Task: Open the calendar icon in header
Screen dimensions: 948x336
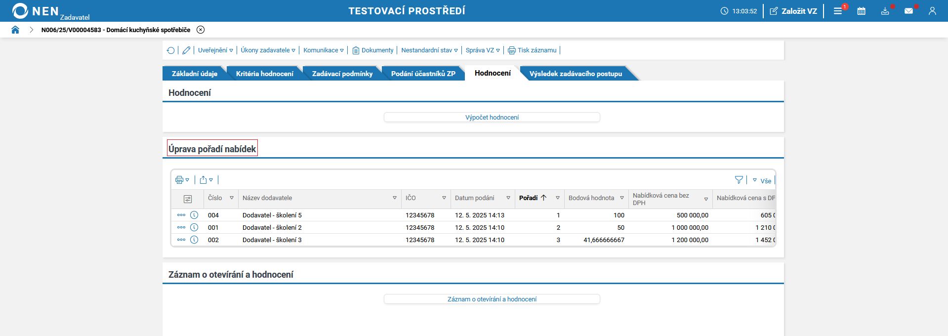Action: point(862,11)
